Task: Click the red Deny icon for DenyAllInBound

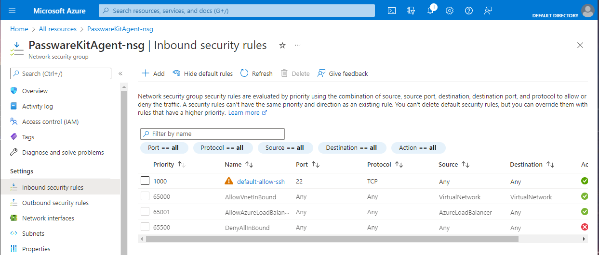Action: click(585, 227)
